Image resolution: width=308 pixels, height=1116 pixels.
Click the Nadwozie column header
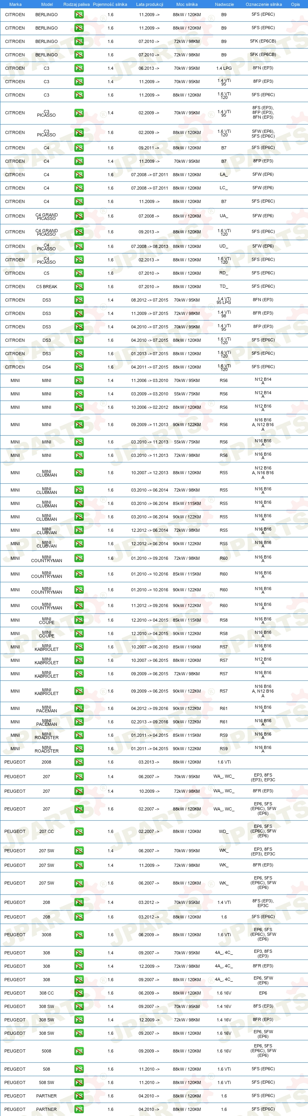point(224,4)
